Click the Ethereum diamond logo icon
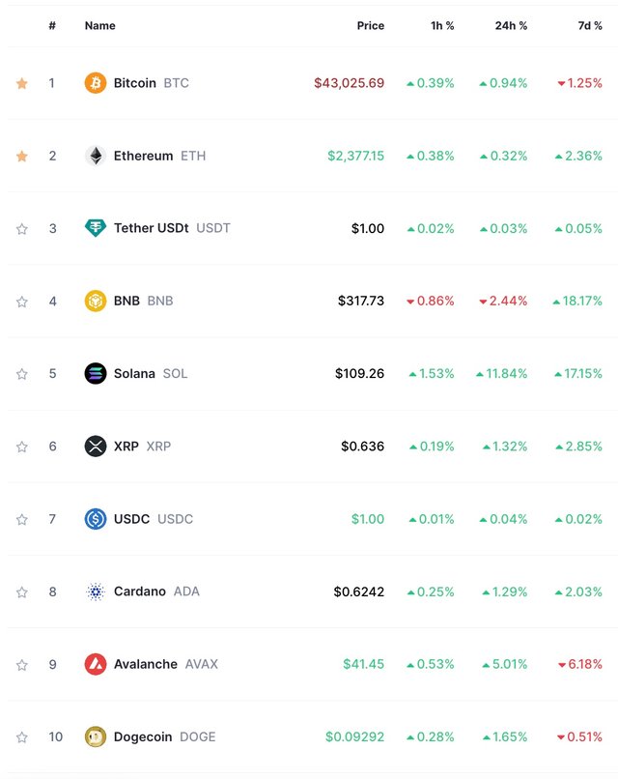This screenshot has width=618, height=779. (x=96, y=156)
